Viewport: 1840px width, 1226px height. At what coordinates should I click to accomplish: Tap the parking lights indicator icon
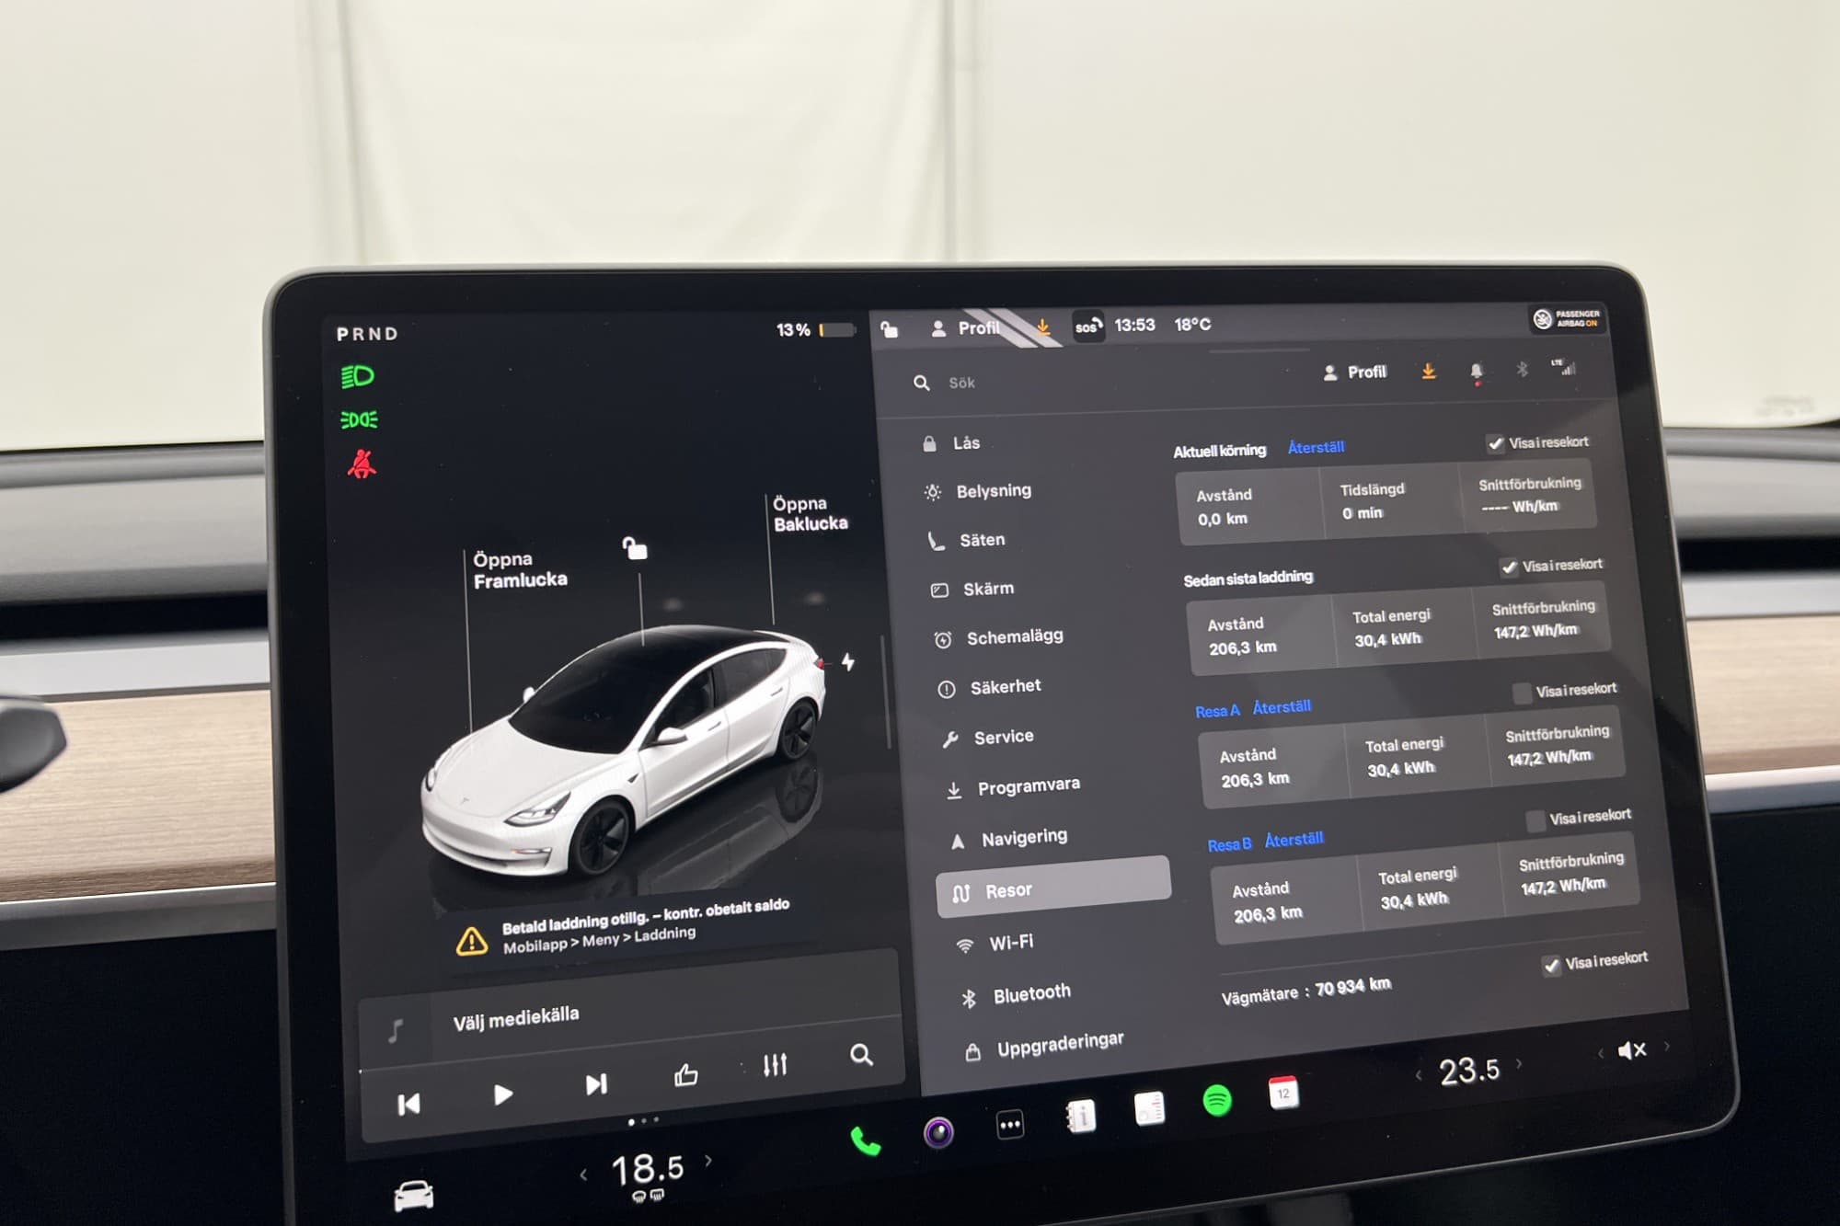click(x=359, y=419)
